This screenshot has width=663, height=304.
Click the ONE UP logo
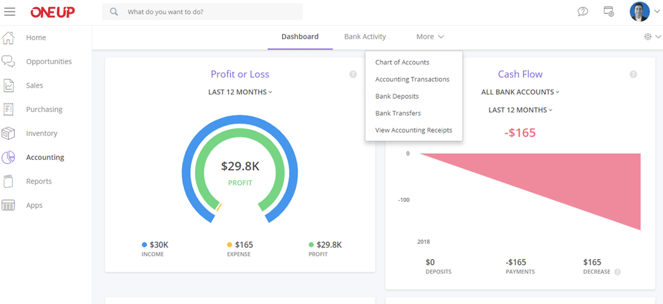pos(53,12)
